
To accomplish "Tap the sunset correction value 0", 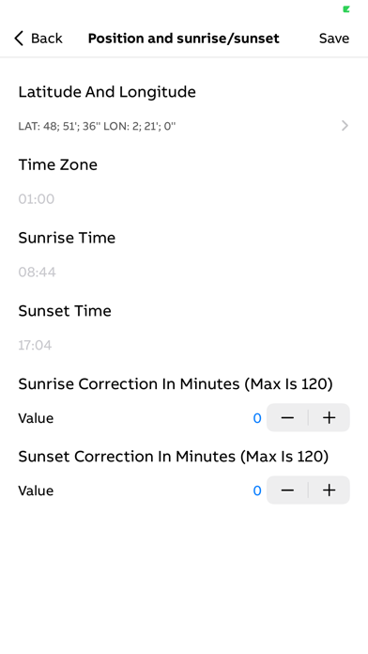I will pos(257,490).
